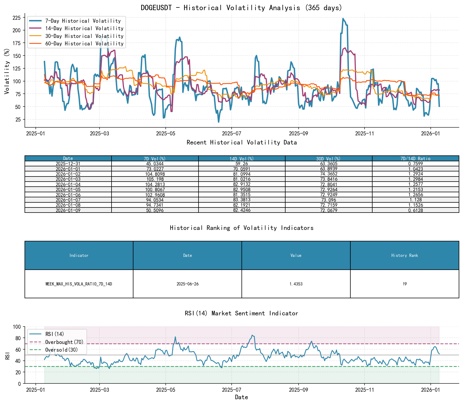Select the RSI(14) Market Sentiment Indicator title
The image size is (463, 404).
pyautogui.click(x=242, y=313)
